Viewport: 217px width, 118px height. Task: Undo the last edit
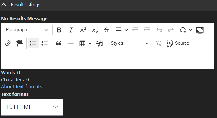159,30
